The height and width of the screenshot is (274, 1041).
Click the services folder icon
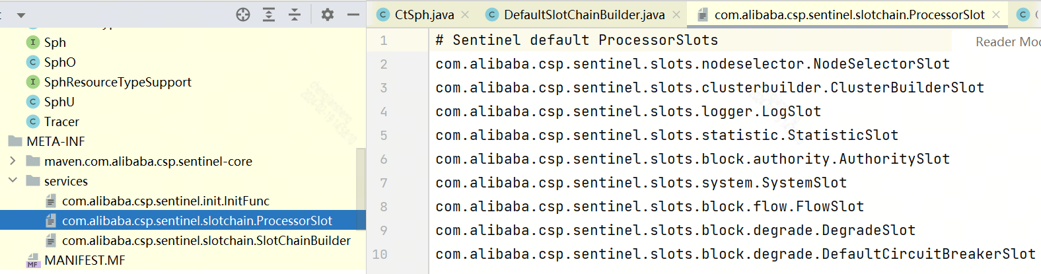click(33, 181)
